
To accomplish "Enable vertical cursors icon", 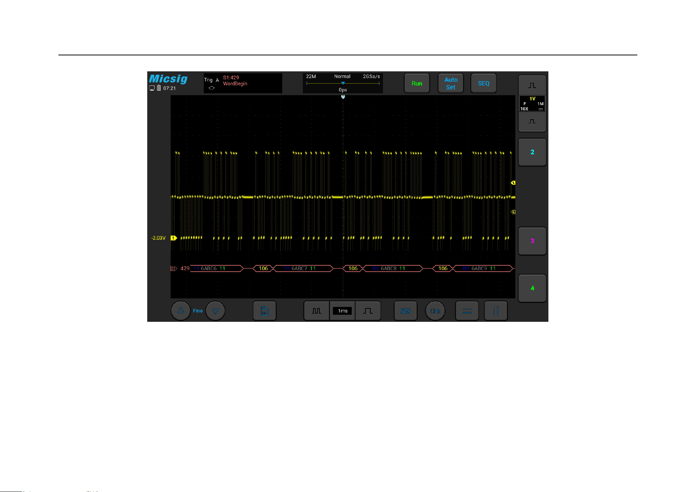I will coord(496,311).
